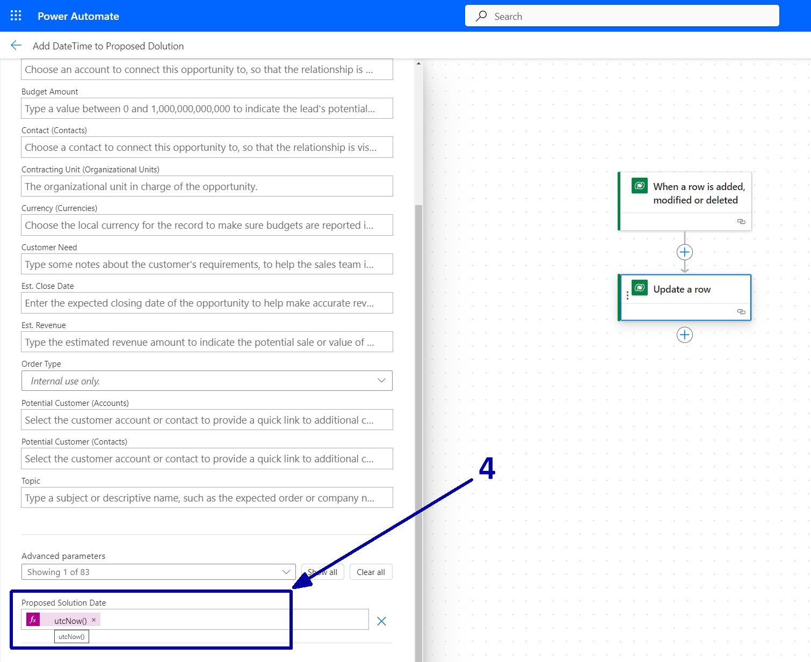Go back using the left arrow

[16, 46]
